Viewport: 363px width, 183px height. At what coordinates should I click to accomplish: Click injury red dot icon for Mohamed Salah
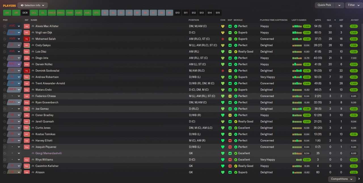click(x=223, y=39)
